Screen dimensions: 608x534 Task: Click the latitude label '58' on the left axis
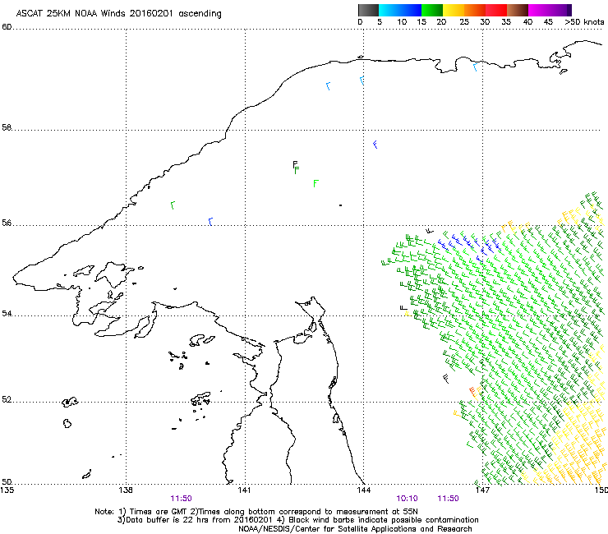click(7, 127)
